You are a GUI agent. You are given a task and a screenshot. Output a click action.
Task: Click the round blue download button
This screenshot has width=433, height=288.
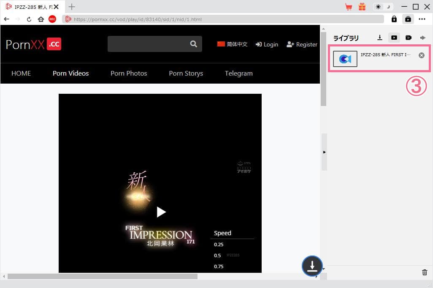[x=312, y=266]
